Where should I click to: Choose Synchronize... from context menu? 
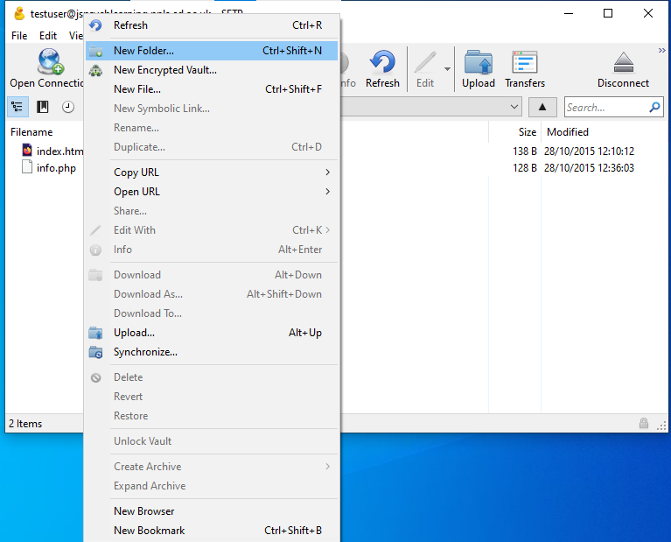click(212, 352)
